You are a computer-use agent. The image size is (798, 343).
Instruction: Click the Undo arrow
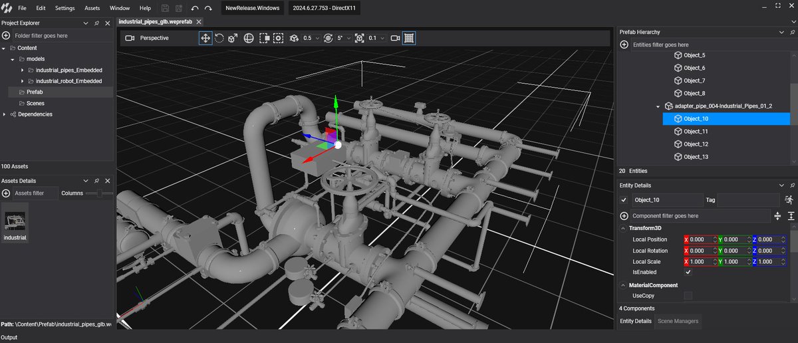coord(194,8)
